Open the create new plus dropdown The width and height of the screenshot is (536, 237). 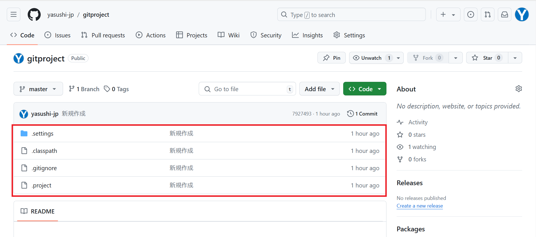[448, 14]
